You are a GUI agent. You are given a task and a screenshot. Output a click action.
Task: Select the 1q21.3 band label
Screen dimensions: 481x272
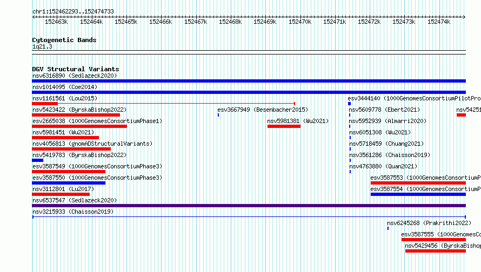pyautogui.click(x=42, y=46)
